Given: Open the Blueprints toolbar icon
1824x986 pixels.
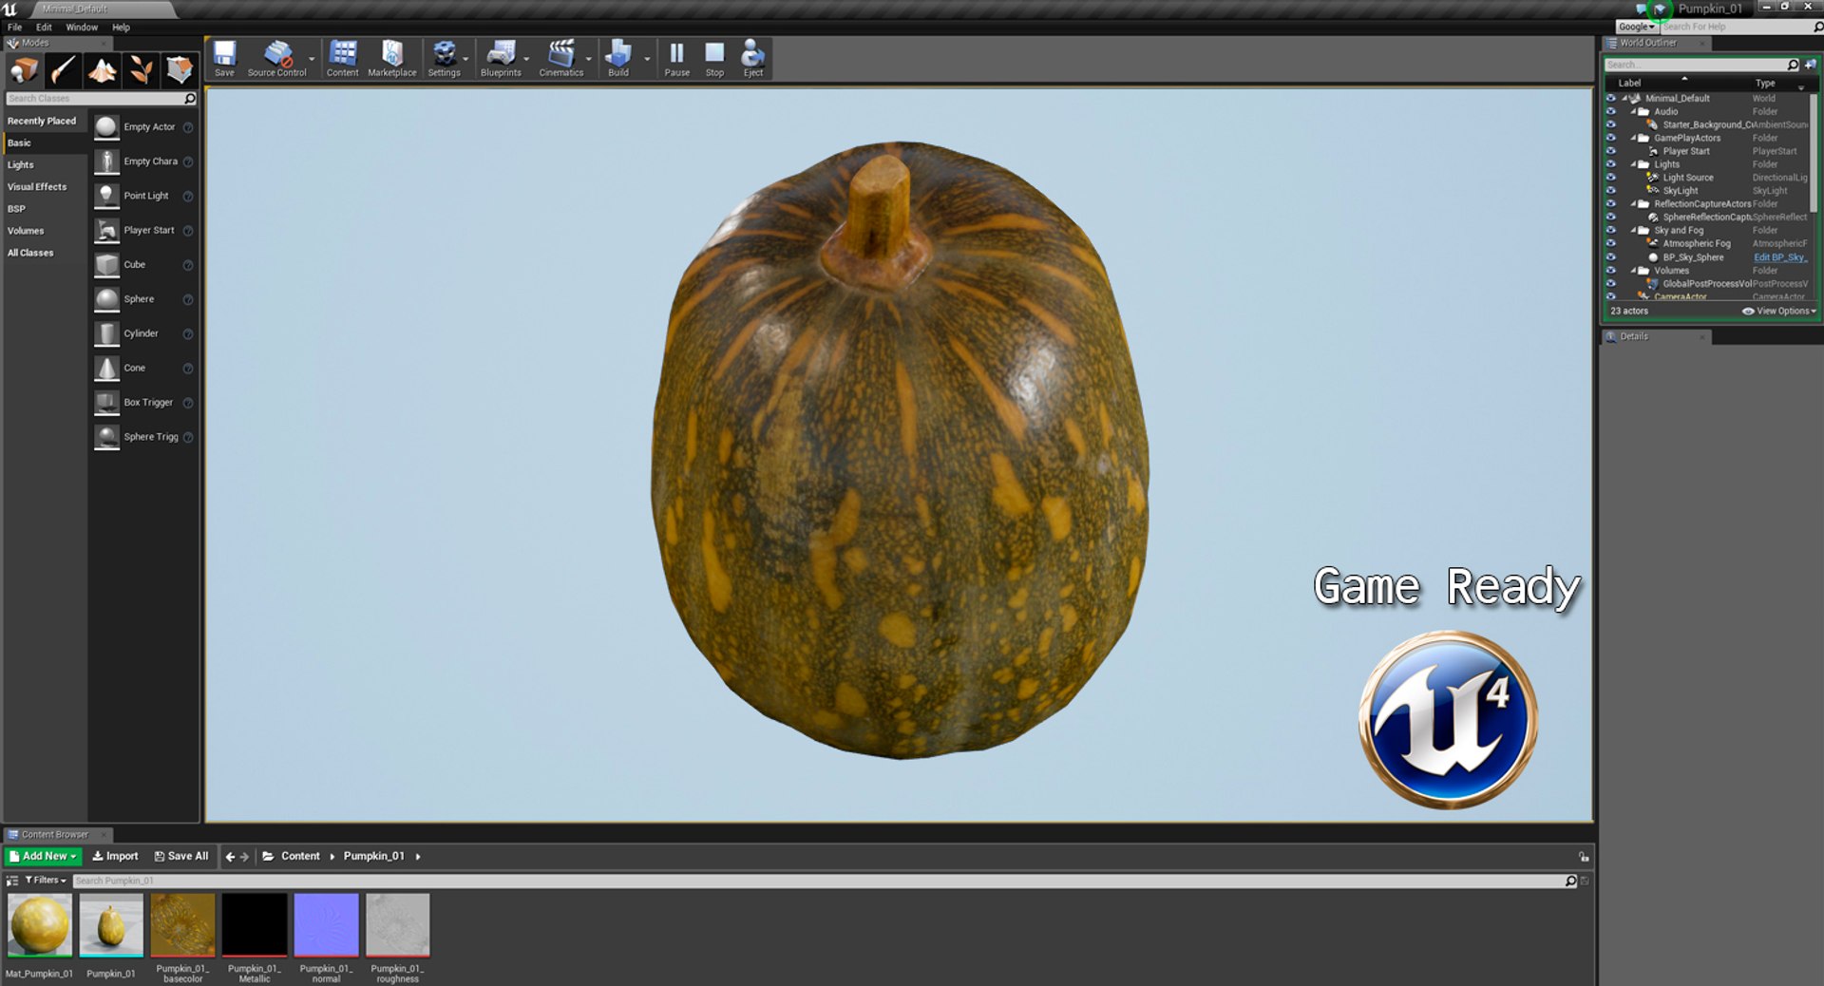Looking at the screenshot, I should coord(501,58).
